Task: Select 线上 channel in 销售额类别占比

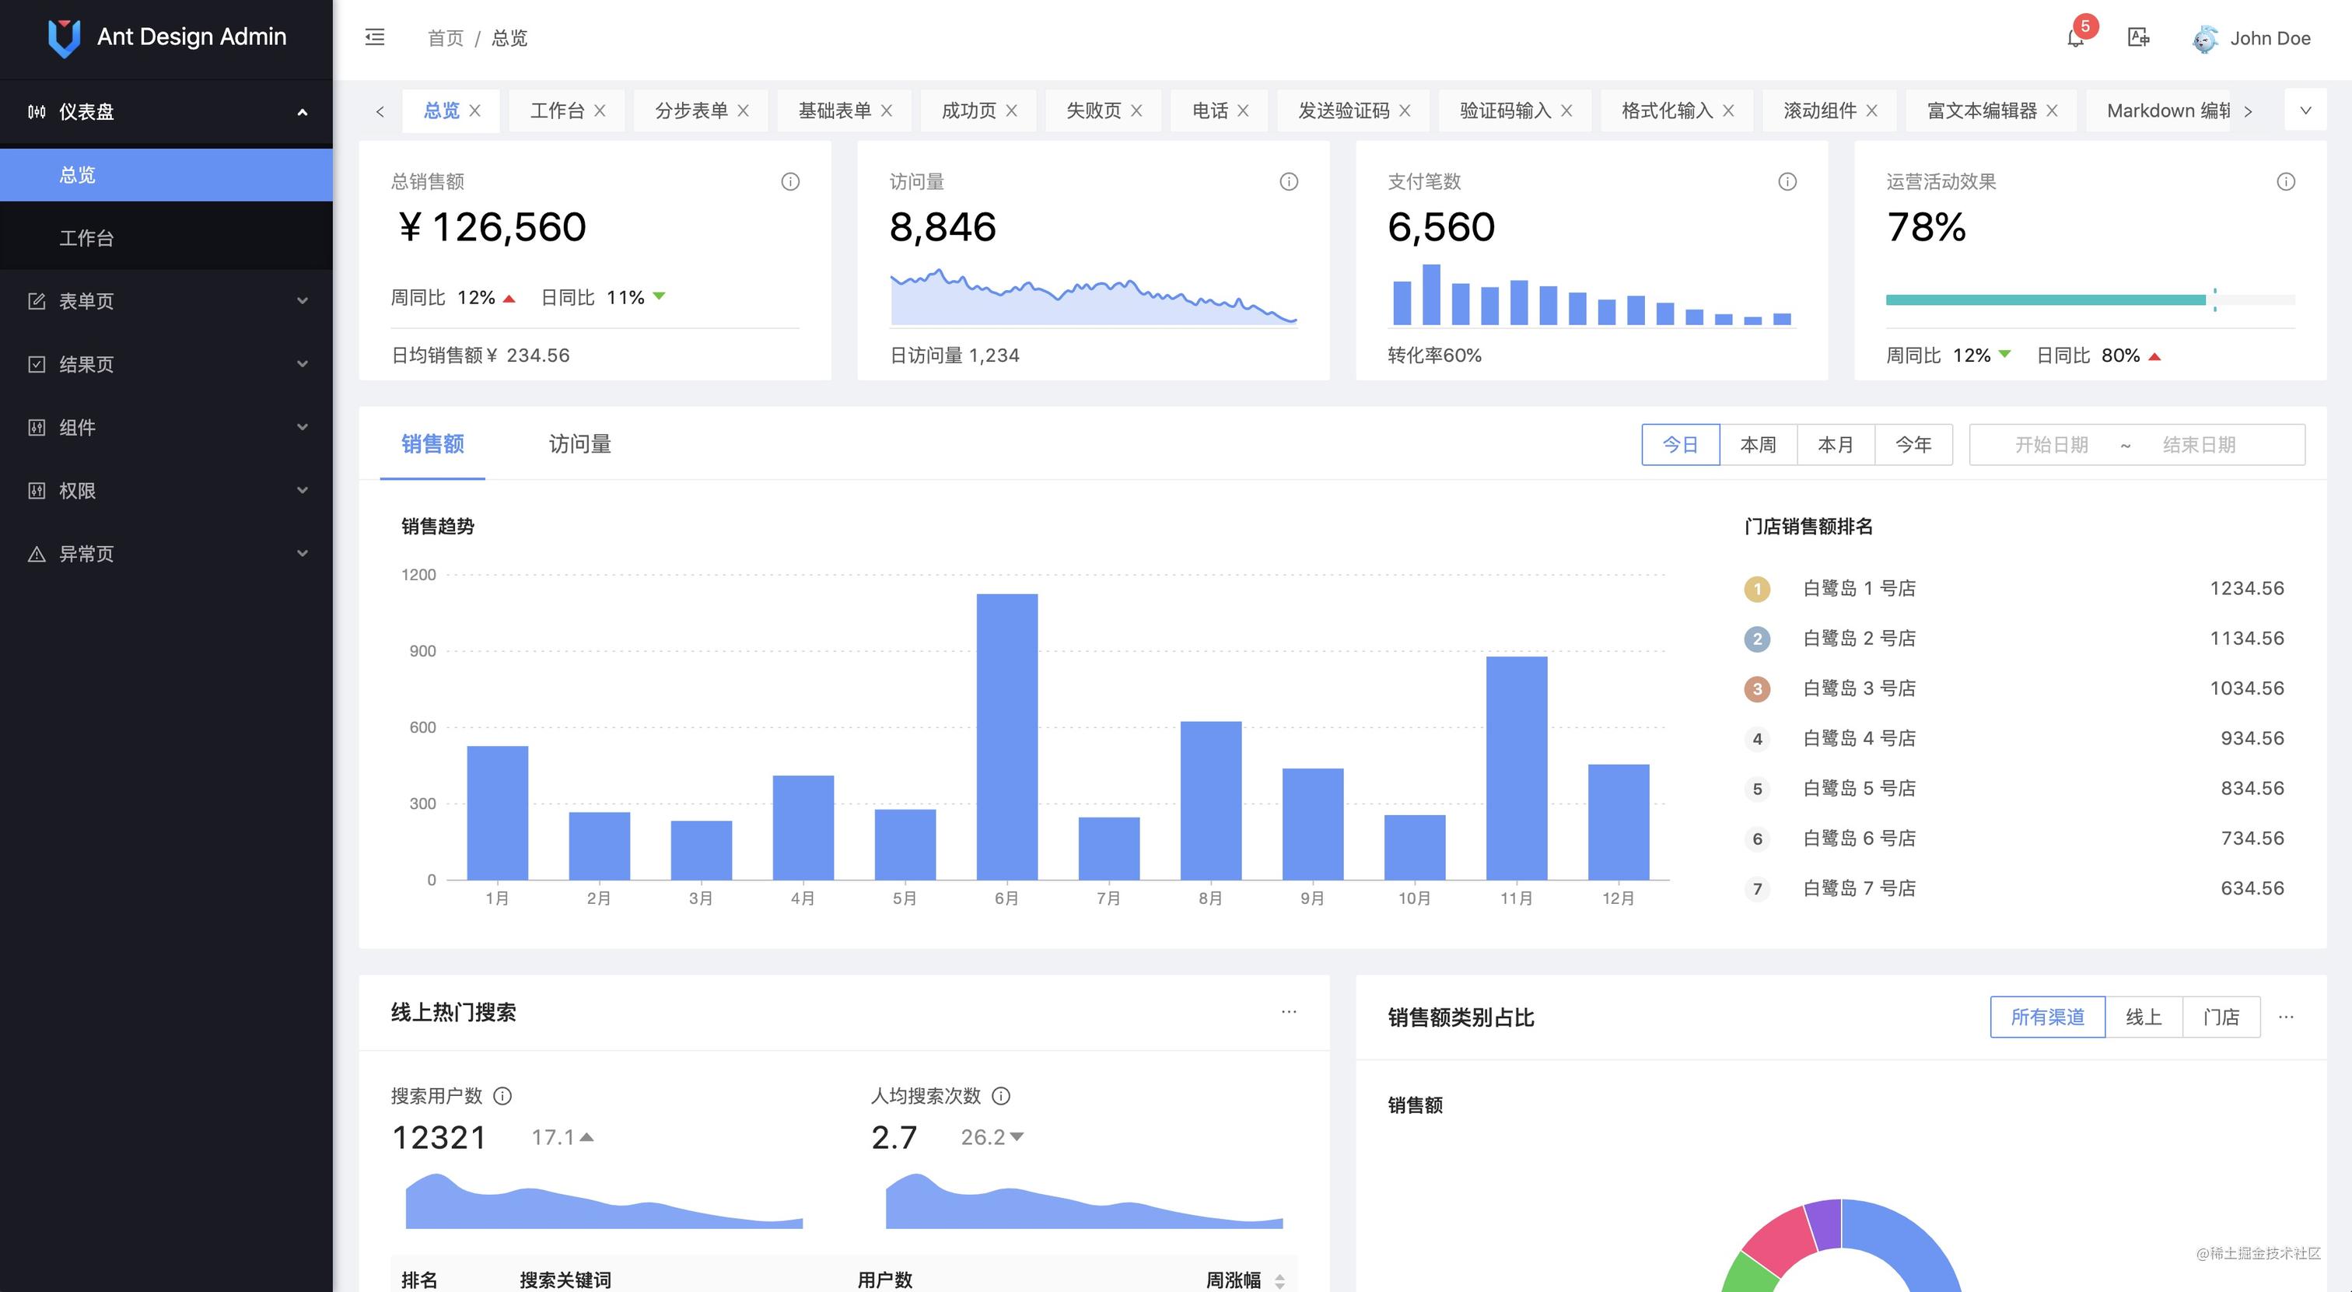Action: pyautogui.click(x=2143, y=1017)
